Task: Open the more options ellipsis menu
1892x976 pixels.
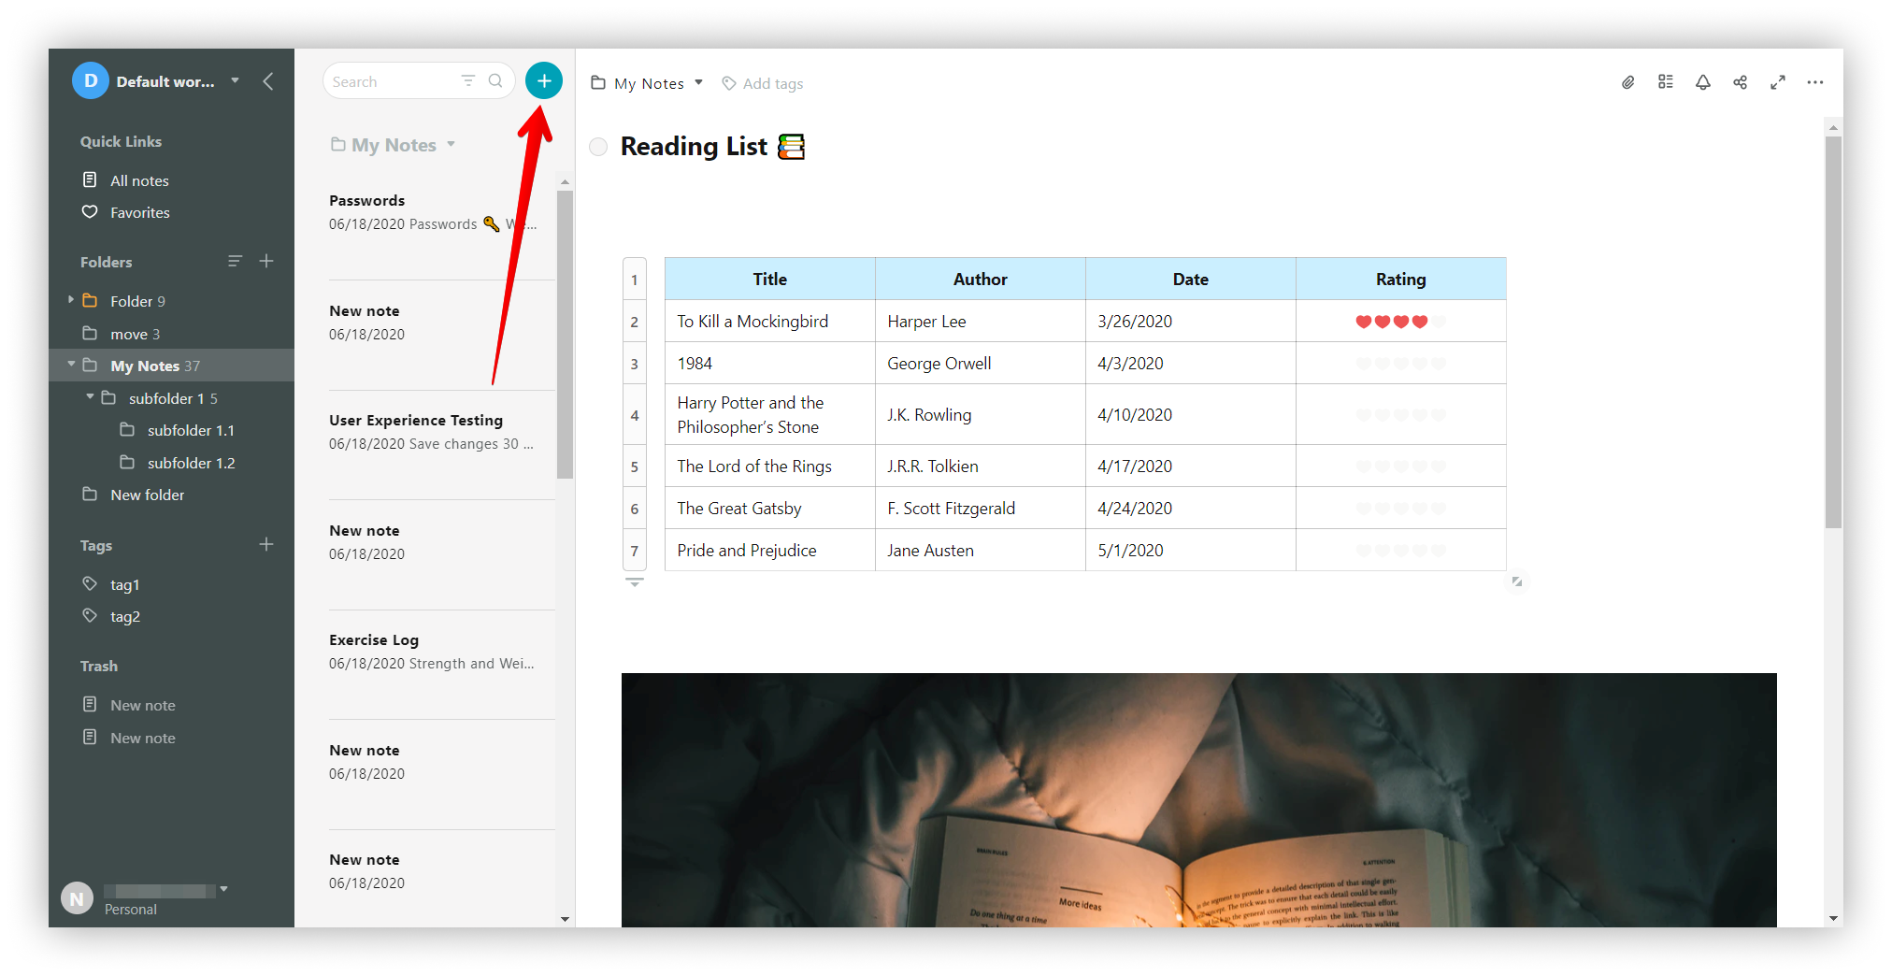Action: [x=1814, y=82]
